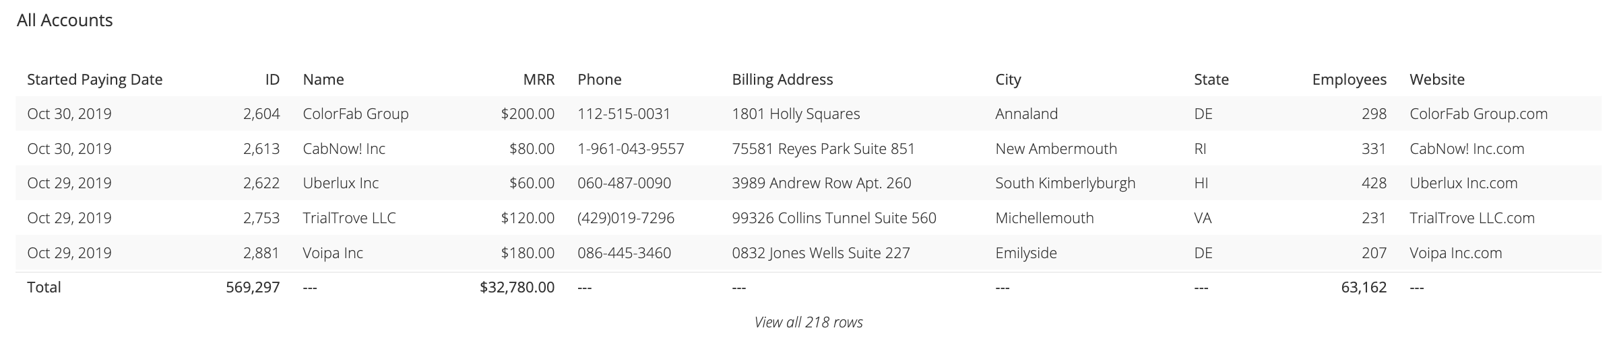Select the Phone column header
Viewport: 1617px width, 359px height.
[x=599, y=79]
